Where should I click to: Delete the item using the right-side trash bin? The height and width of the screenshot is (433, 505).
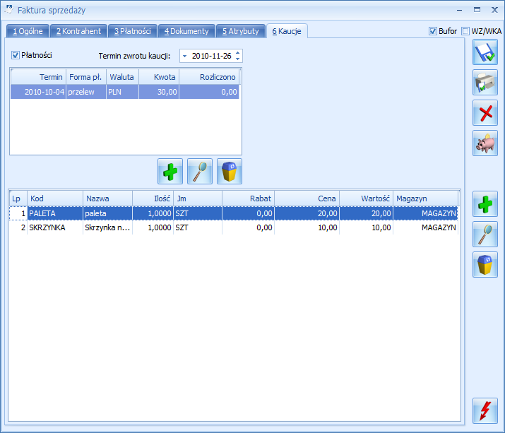[x=485, y=264]
